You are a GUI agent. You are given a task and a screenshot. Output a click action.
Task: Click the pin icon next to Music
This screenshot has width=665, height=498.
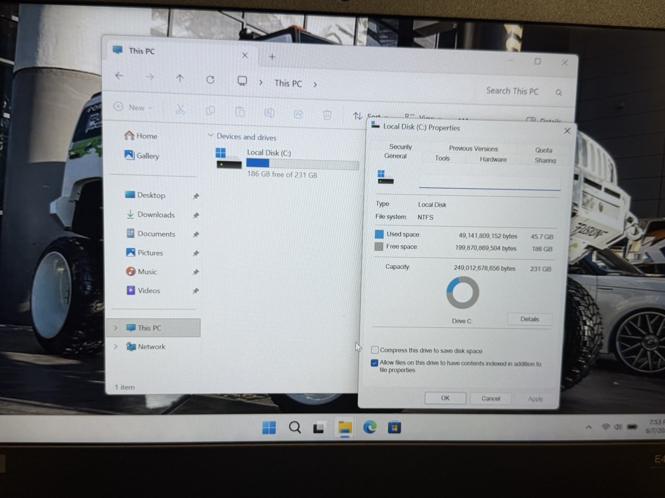(x=195, y=272)
